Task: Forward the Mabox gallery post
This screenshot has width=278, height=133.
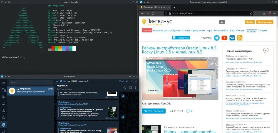Action: pos(123,117)
